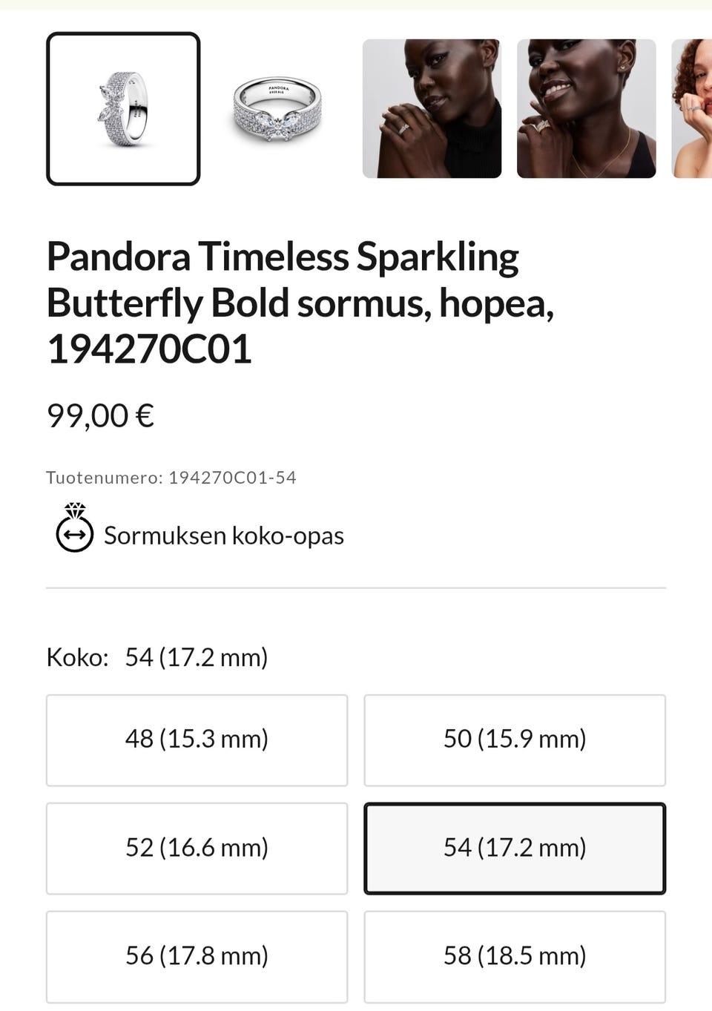
Task: Select the side-view ring thumbnail
Action: [x=123, y=109]
